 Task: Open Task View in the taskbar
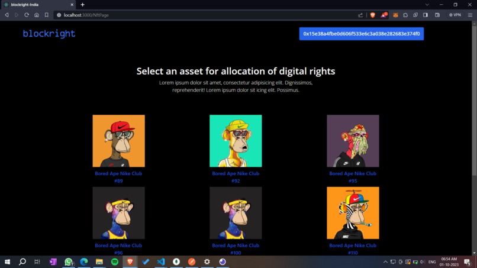point(37,261)
